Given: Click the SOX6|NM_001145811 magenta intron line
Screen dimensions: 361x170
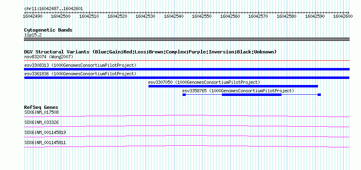Looking at the screenshot, I should [x=187, y=146].
